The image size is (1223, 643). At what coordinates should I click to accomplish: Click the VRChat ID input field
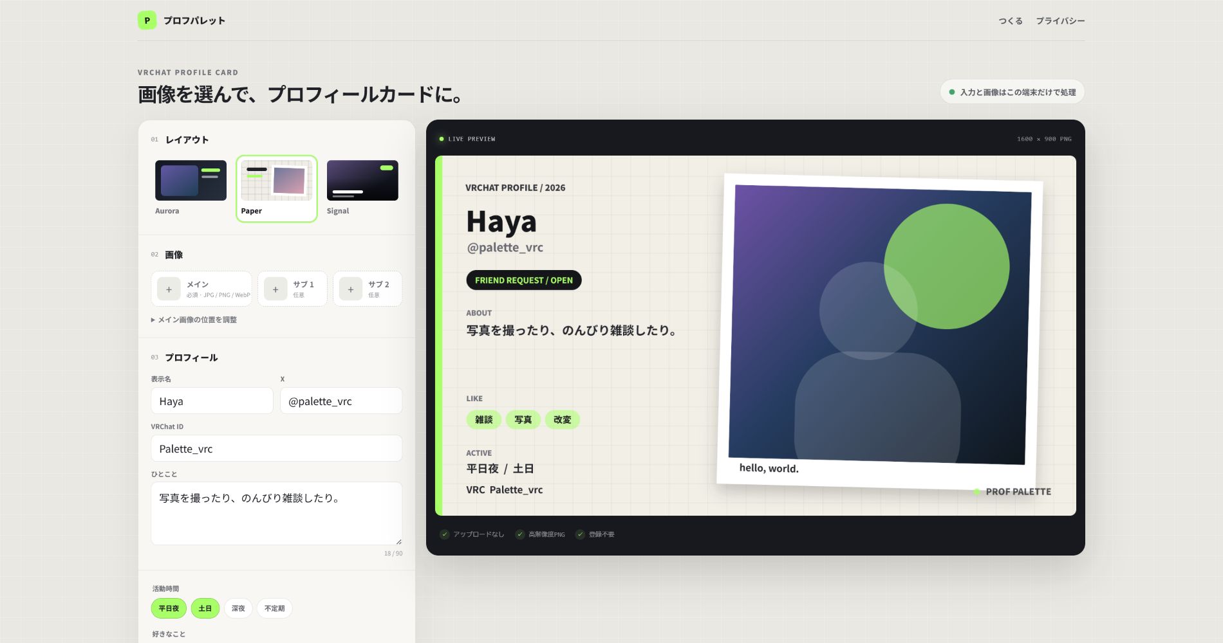pos(277,448)
